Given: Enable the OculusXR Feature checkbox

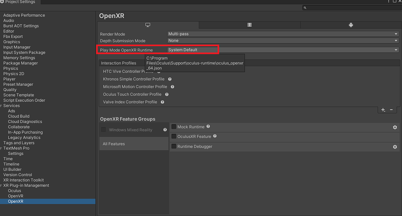Looking at the screenshot, I should pyautogui.click(x=174, y=137).
